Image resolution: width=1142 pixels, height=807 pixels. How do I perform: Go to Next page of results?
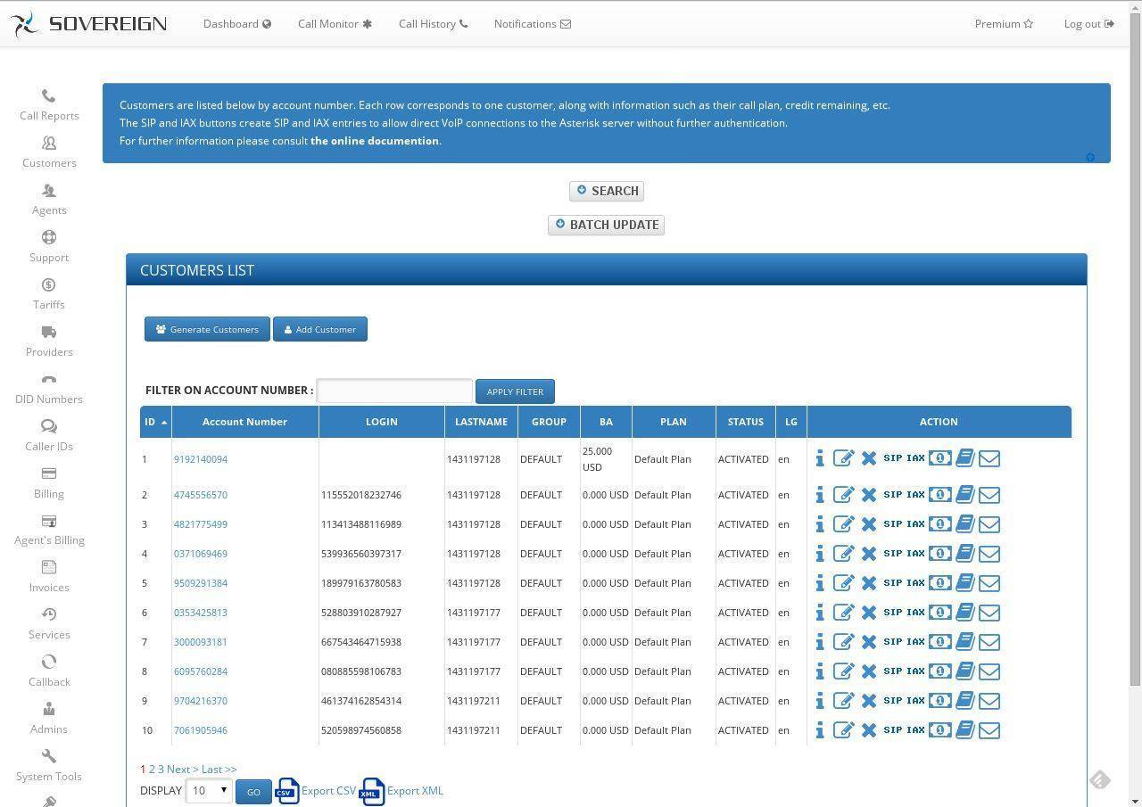(x=182, y=770)
